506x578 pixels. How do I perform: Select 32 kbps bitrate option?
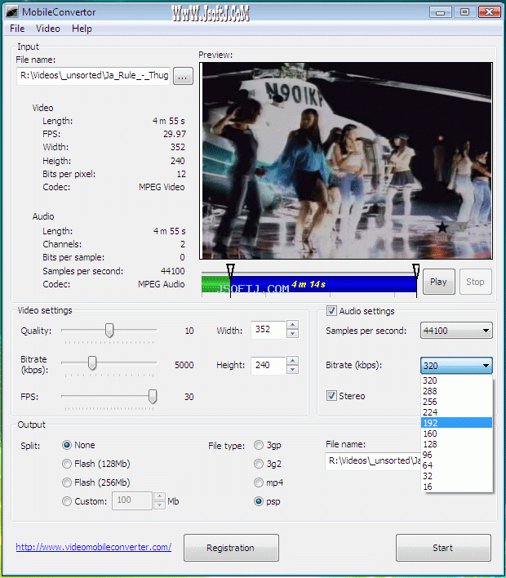(456, 476)
